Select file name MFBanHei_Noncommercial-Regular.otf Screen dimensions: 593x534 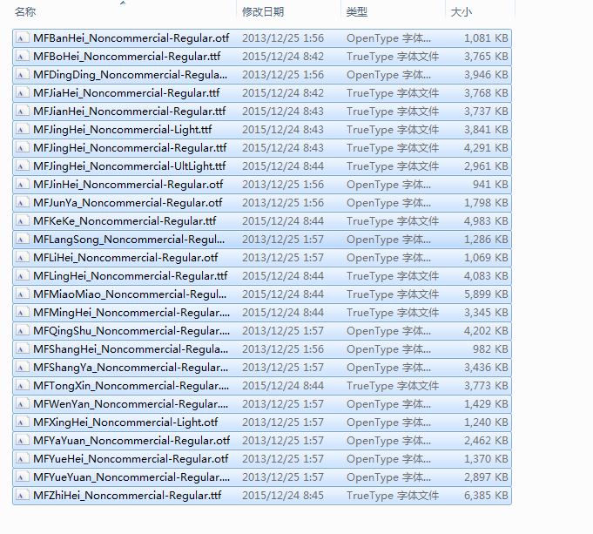(x=131, y=38)
